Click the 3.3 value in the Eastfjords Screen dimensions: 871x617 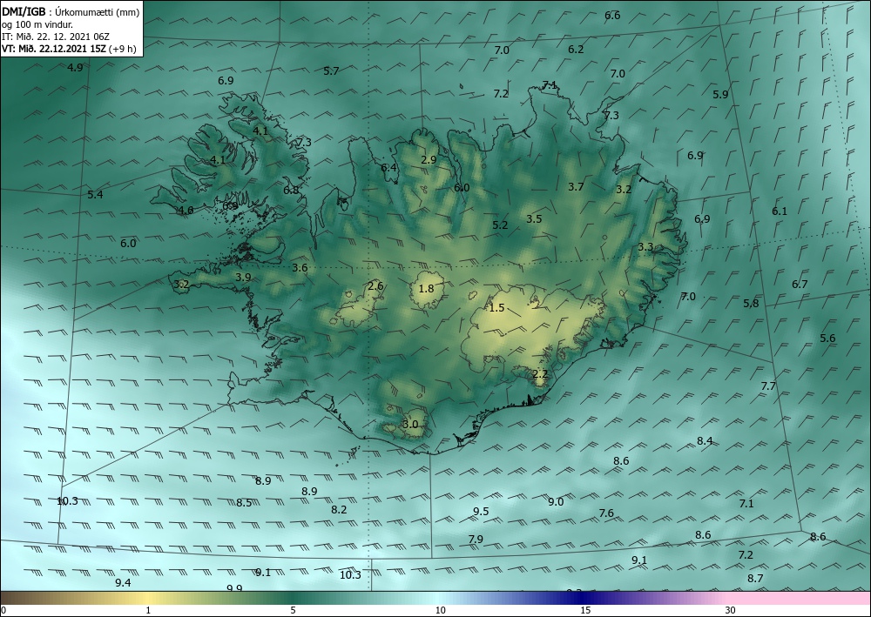(x=645, y=247)
